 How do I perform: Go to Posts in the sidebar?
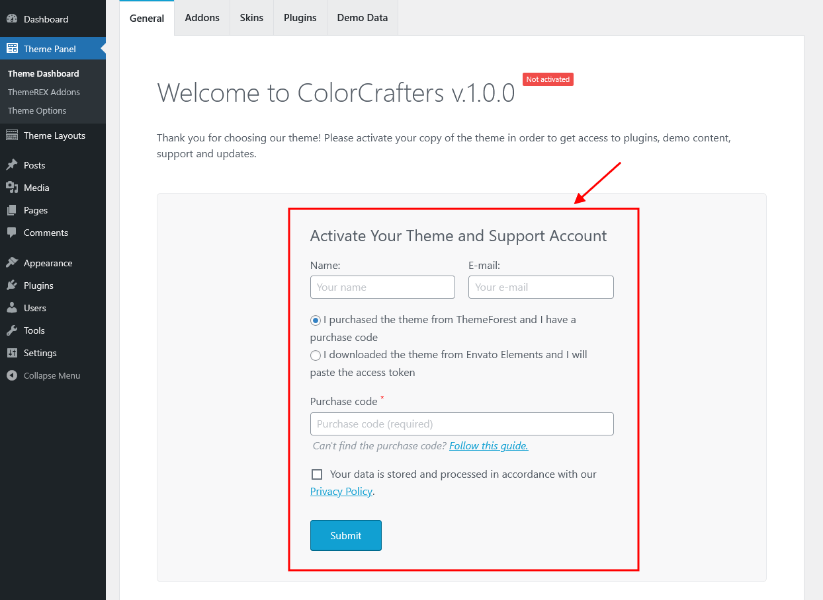tap(53, 165)
